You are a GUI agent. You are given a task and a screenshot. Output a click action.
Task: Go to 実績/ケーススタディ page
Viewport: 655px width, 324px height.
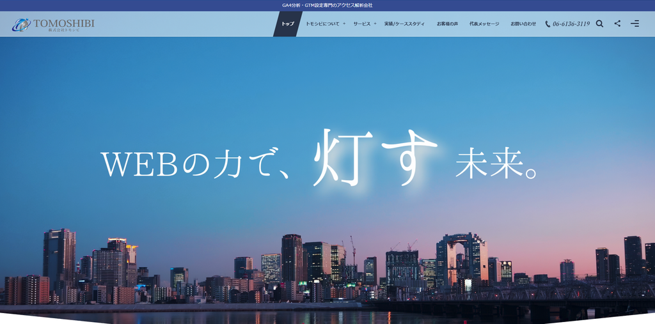click(x=404, y=24)
